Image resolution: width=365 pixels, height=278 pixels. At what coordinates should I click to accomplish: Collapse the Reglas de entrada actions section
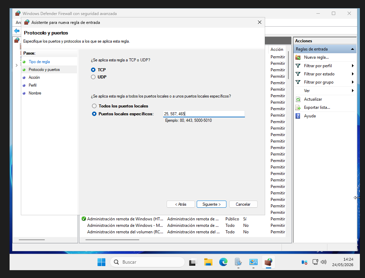(352, 49)
